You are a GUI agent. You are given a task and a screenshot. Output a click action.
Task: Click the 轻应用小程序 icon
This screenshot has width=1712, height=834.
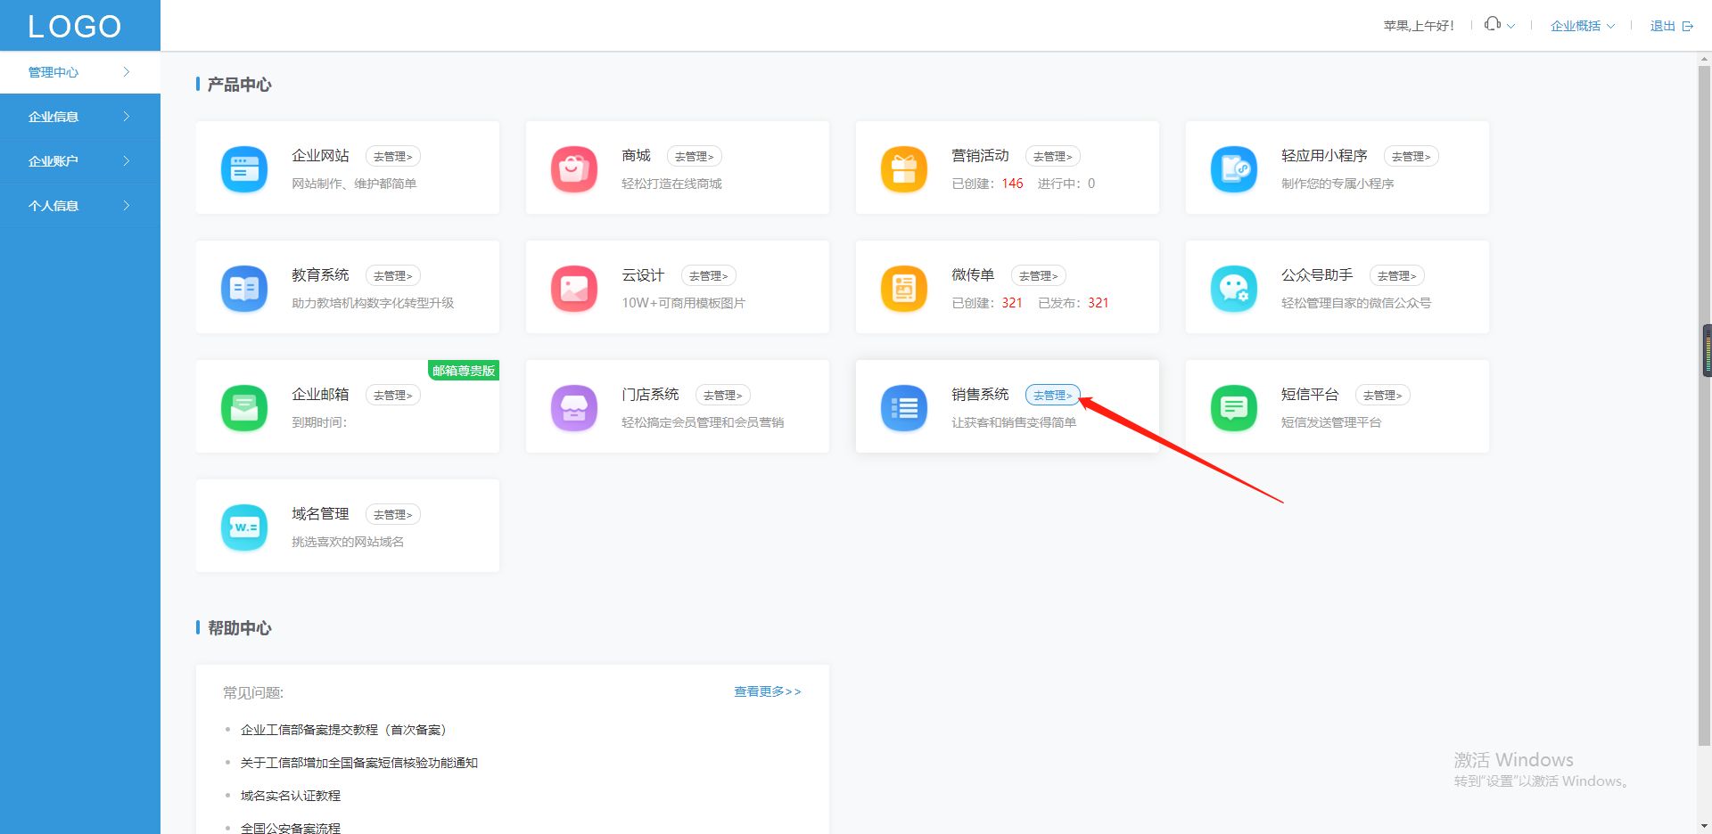click(x=1234, y=168)
